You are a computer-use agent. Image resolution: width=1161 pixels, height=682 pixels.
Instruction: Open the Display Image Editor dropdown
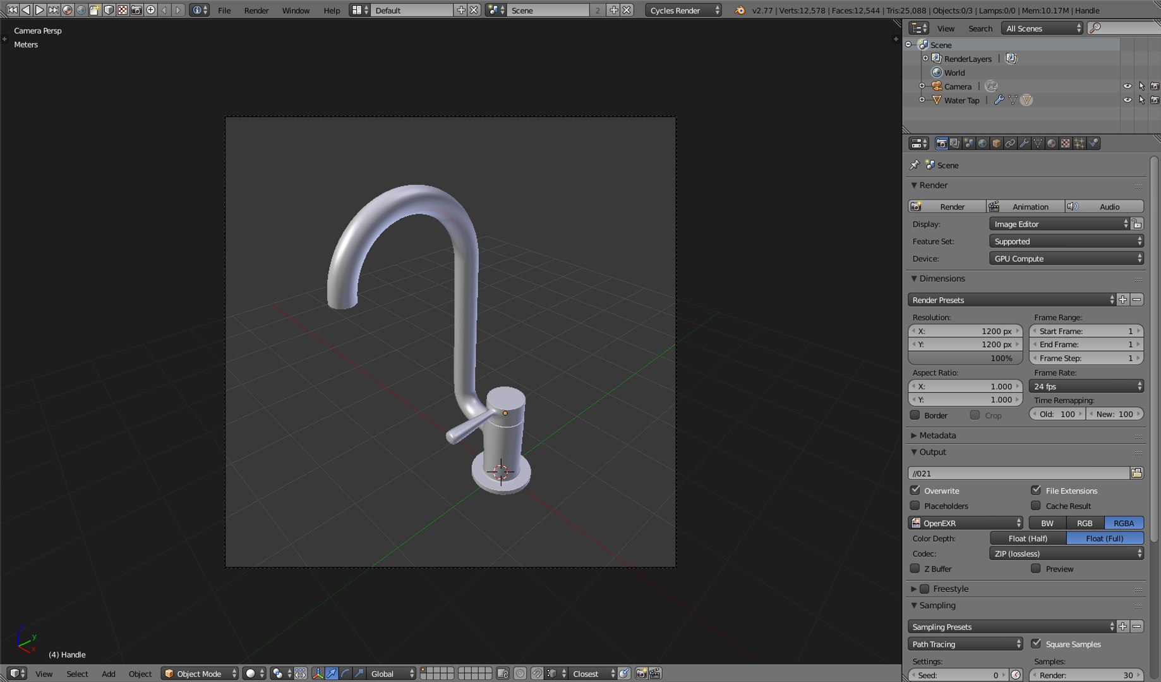(1059, 224)
